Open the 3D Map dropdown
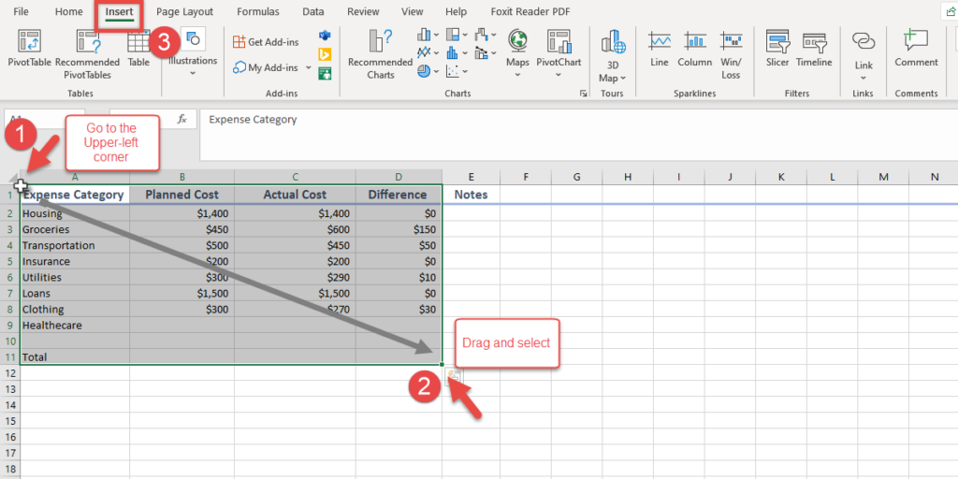 [x=613, y=71]
